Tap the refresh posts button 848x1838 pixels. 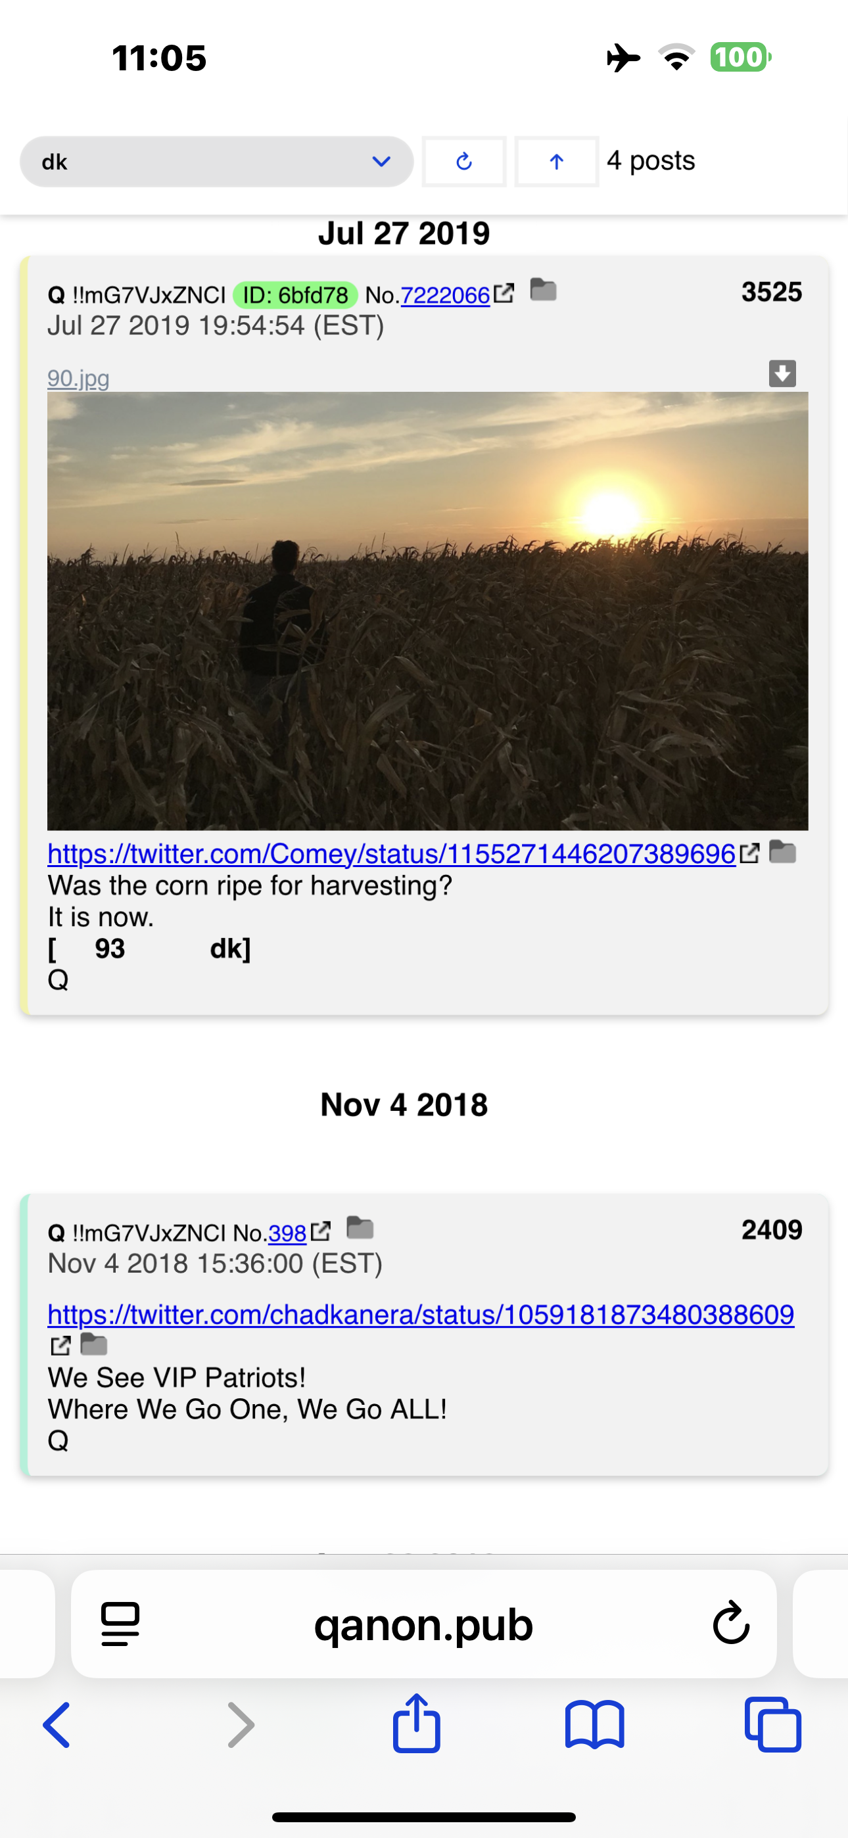[x=464, y=162]
